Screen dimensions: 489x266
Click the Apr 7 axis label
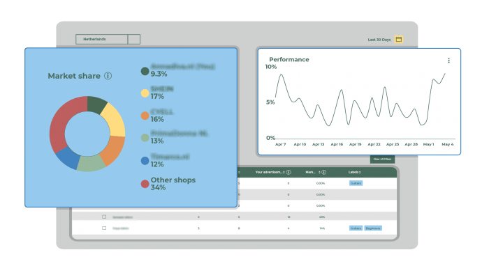click(280, 144)
